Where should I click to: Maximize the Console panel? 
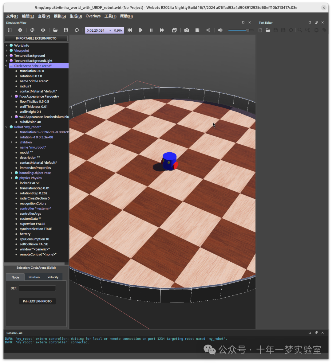click(310, 333)
